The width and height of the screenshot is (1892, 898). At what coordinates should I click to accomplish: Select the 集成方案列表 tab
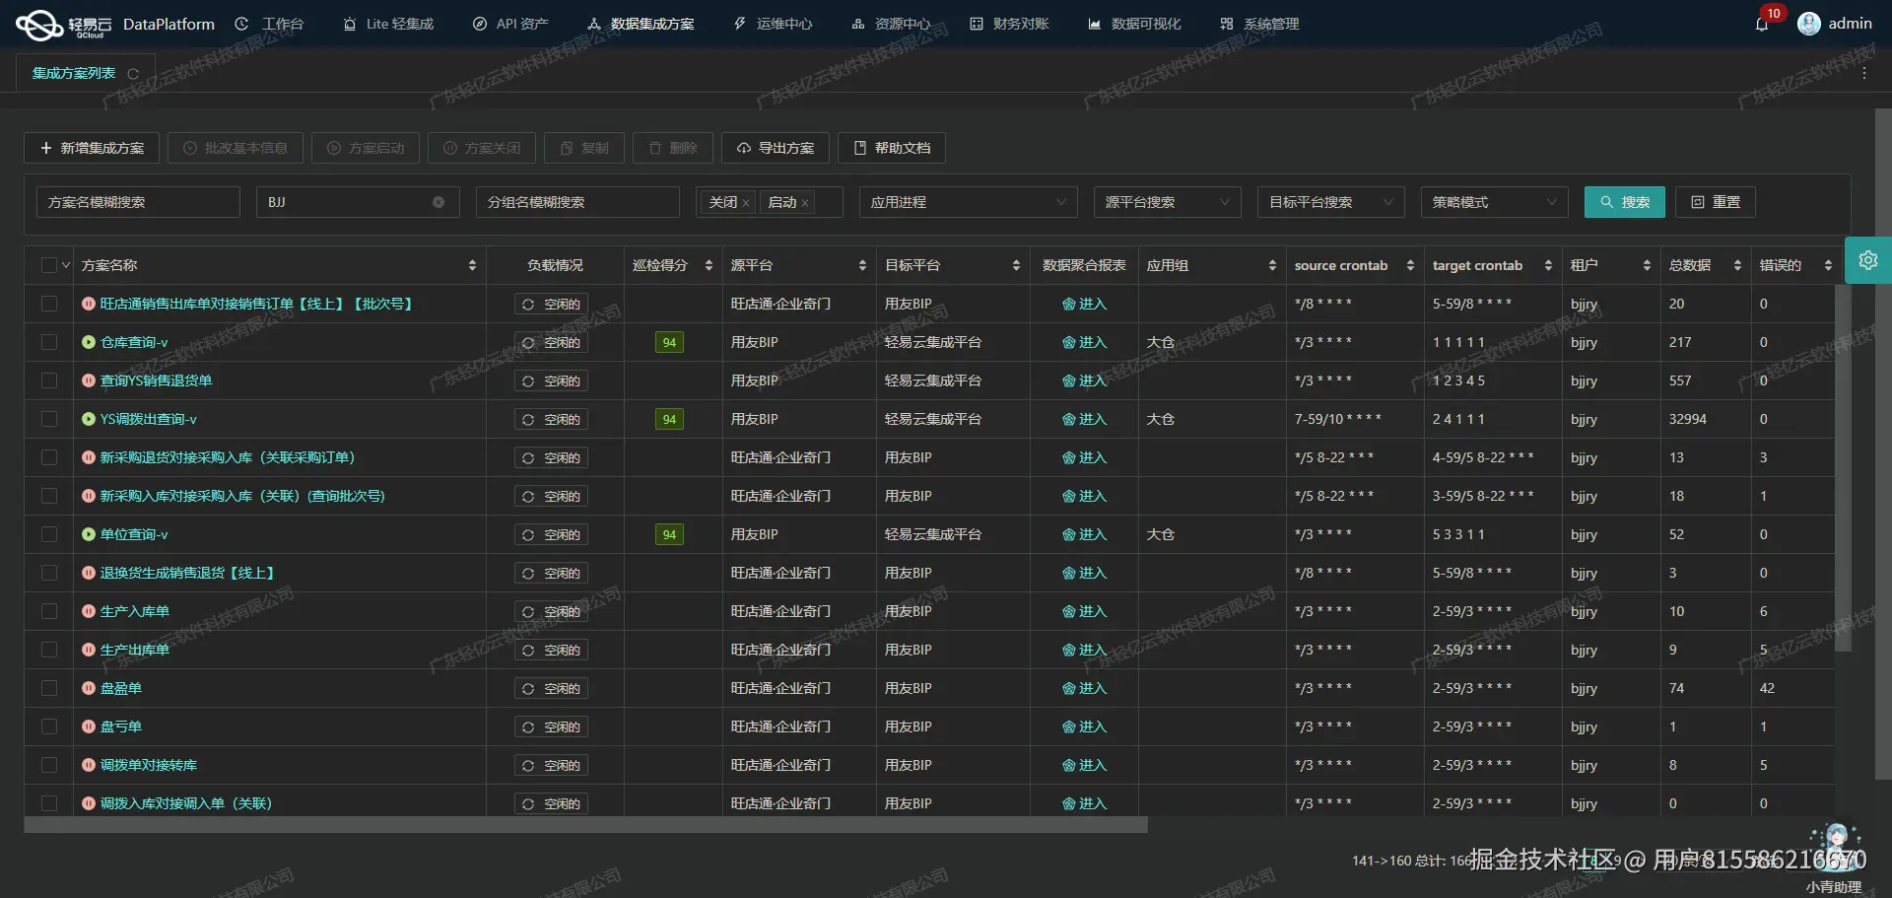tap(74, 72)
